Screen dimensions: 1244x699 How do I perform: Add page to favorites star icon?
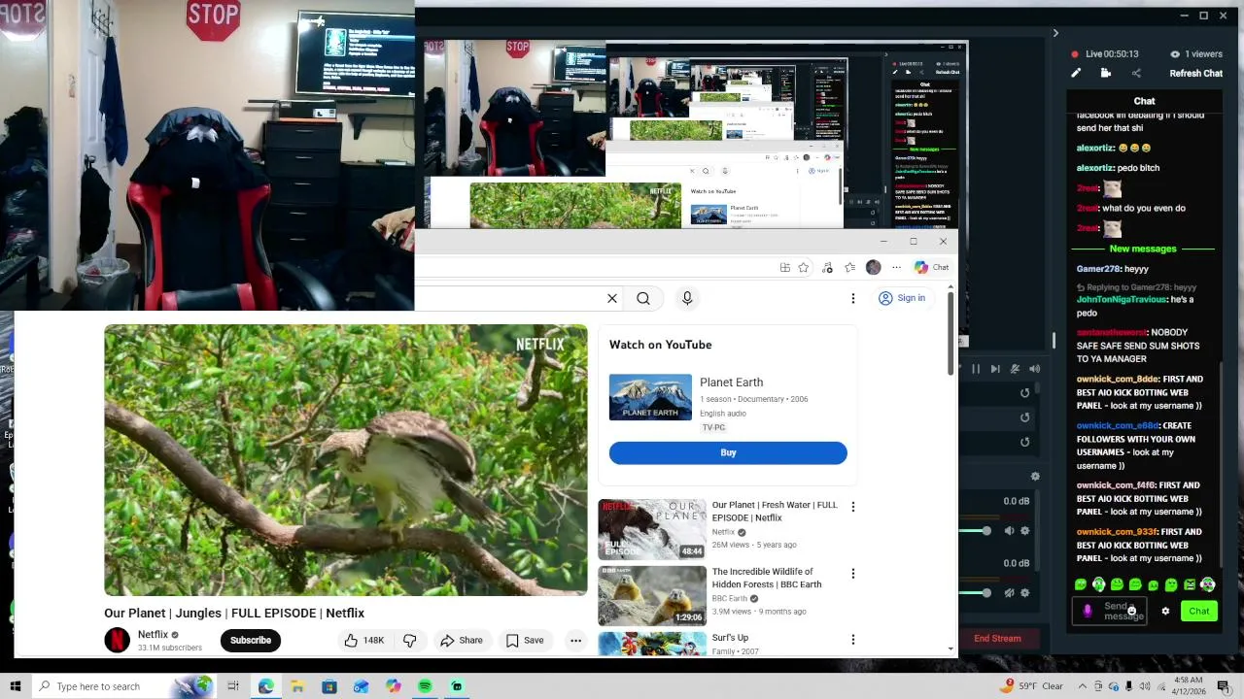803,268
